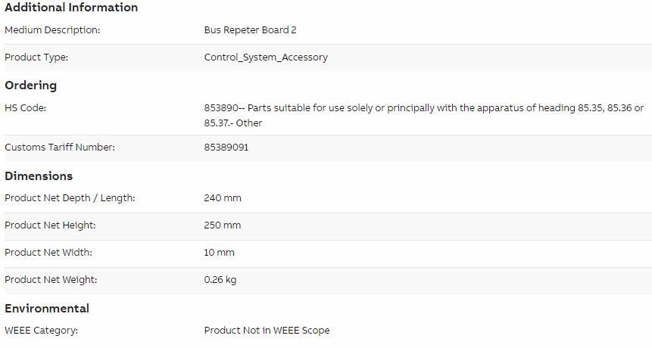The height and width of the screenshot is (348, 652).
Task: Click the Medium Description label
Action: click(52, 30)
